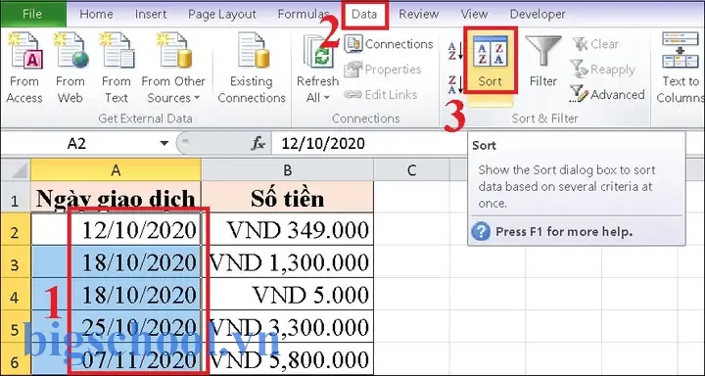Toggle the Filter funnel
The width and height of the screenshot is (705, 376).
tap(543, 61)
